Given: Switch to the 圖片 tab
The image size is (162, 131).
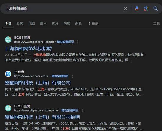Looking at the screenshot, I should click(43, 23).
